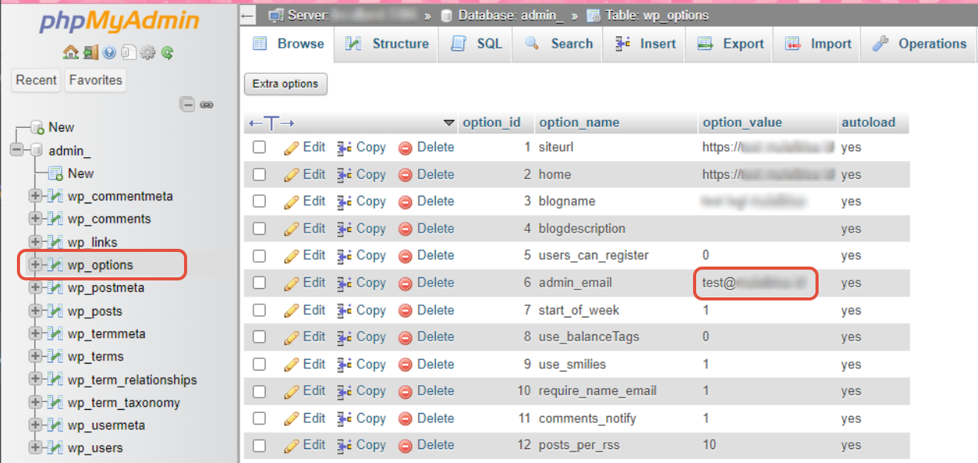Click the option_value column header

click(742, 122)
